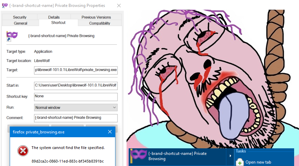This screenshot has width=299, height=166.
Task: Click the shortcut name text beside the mask icon
Action: click(x=61, y=36)
